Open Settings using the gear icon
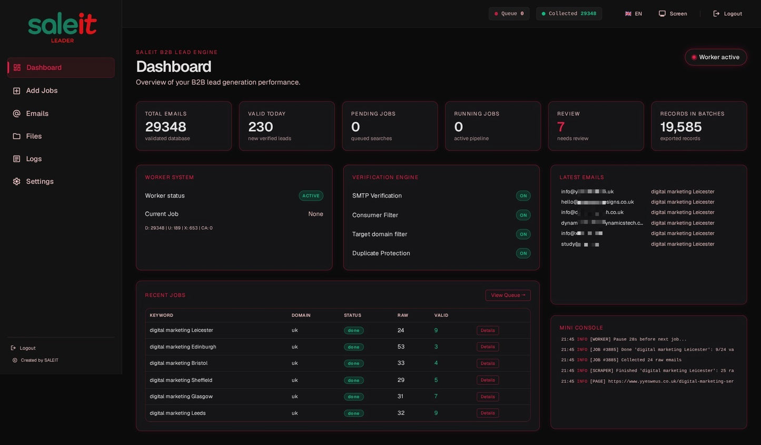The image size is (761, 445). point(16,181)
